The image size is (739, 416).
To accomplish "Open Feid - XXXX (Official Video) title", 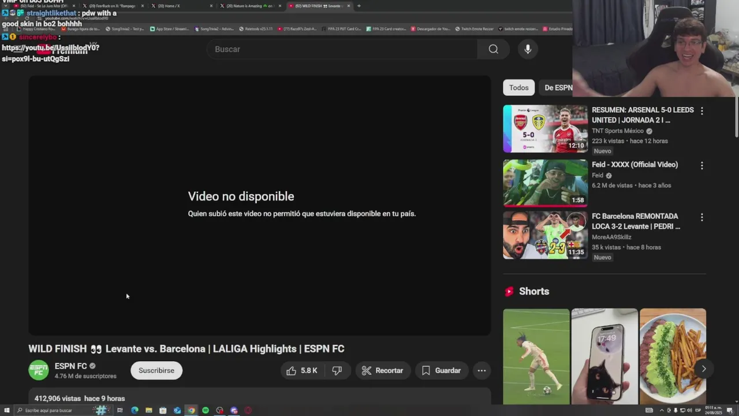I will pos(635,165).
